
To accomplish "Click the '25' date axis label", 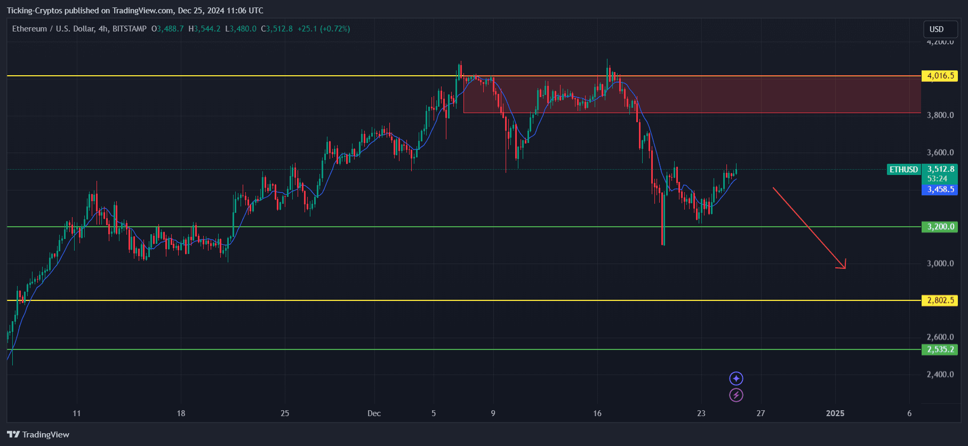I will coord(285,413).
